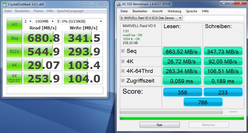Click the CrystalDiskMark bottom comment field
The width and height of the screenshot is (248, 133).
[55, 90]
